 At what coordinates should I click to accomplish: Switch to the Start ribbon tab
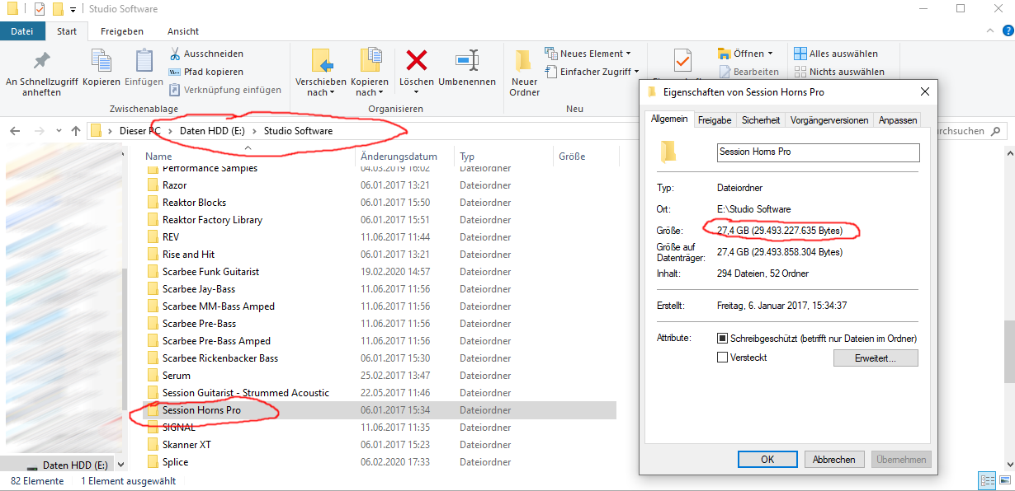pyautogui.click(x=67, y=31)
